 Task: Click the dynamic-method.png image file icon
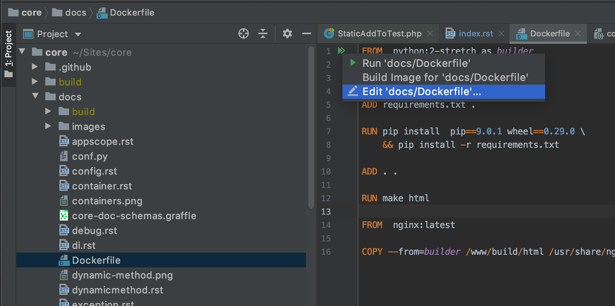[x=64, y=275]
